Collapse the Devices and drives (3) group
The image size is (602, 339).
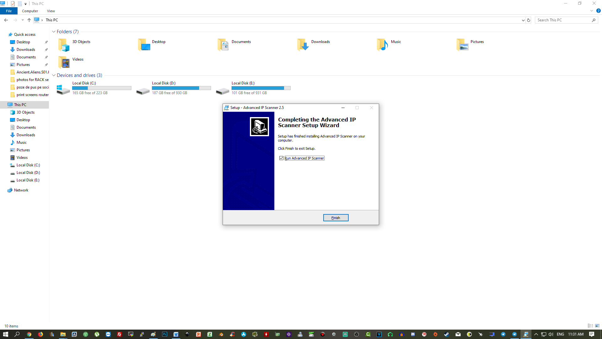54,75
